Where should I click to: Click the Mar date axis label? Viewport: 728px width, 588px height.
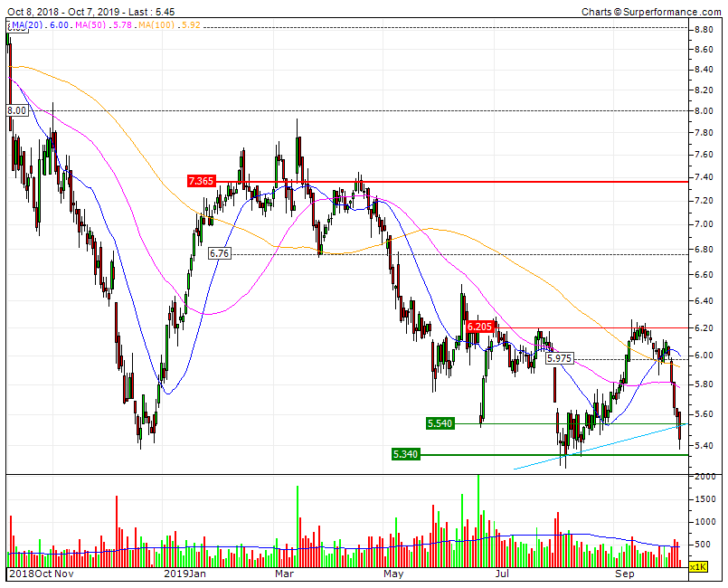(x=284, y=574)
